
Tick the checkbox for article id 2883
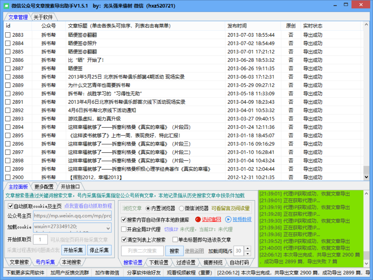8,35
